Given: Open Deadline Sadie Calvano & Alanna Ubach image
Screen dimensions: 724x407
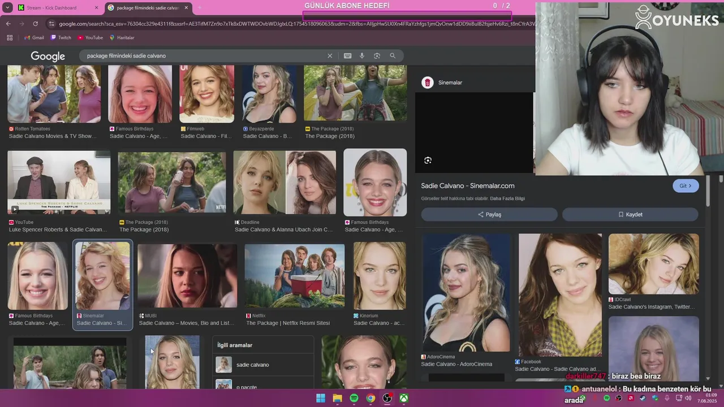Looking at the screenshot, I should pyautogui.click(x=285, y=192).
